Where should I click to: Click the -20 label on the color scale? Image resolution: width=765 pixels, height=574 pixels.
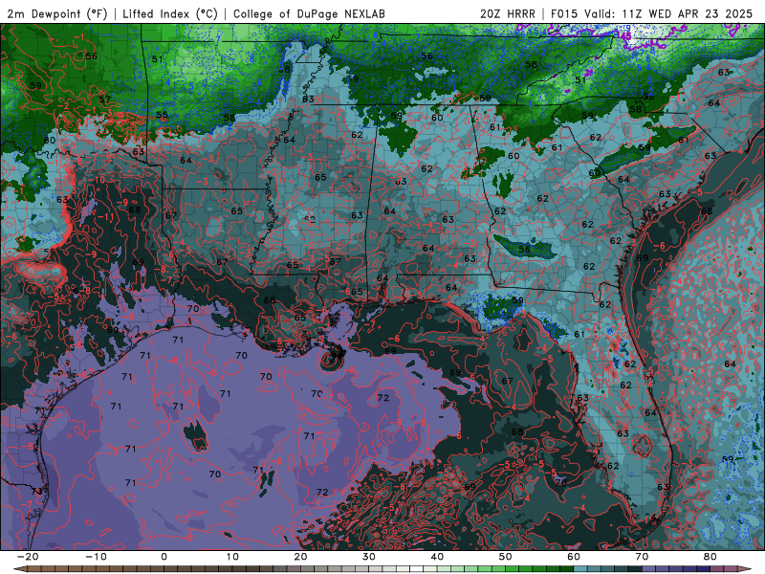click(x=28, y=557)
